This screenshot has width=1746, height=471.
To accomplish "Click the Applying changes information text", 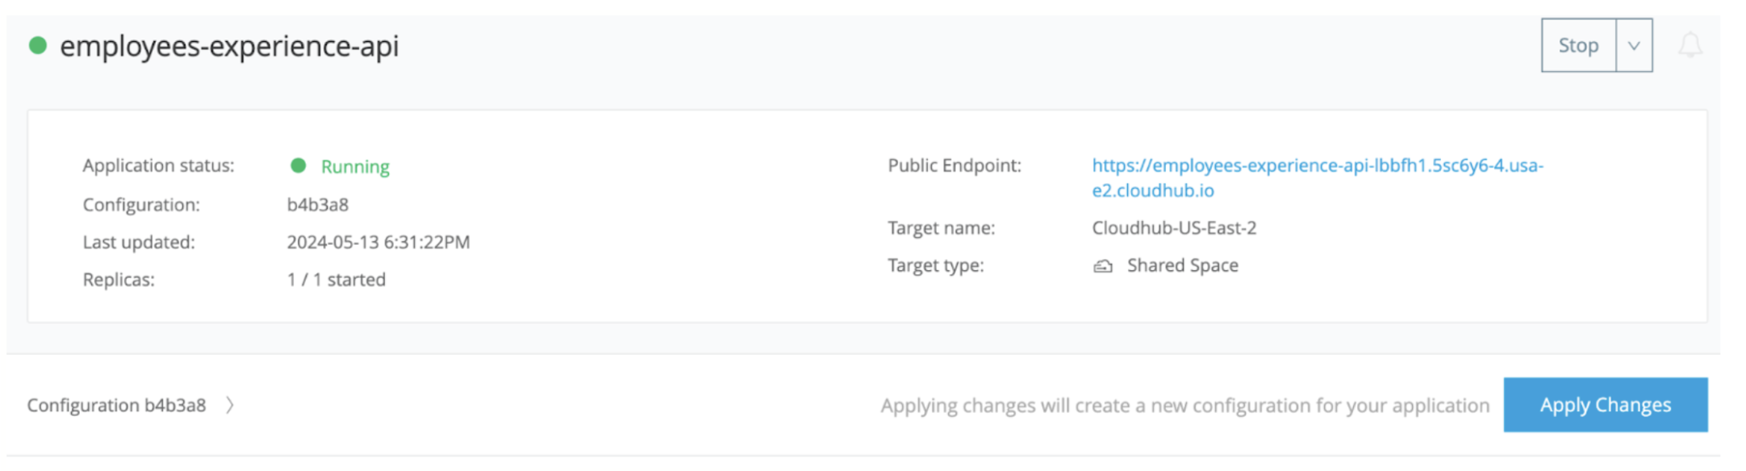I will pos(1184,405).
